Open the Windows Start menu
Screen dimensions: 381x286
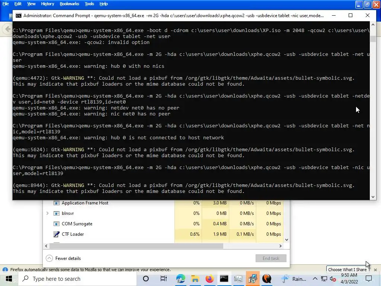(9, 279)
